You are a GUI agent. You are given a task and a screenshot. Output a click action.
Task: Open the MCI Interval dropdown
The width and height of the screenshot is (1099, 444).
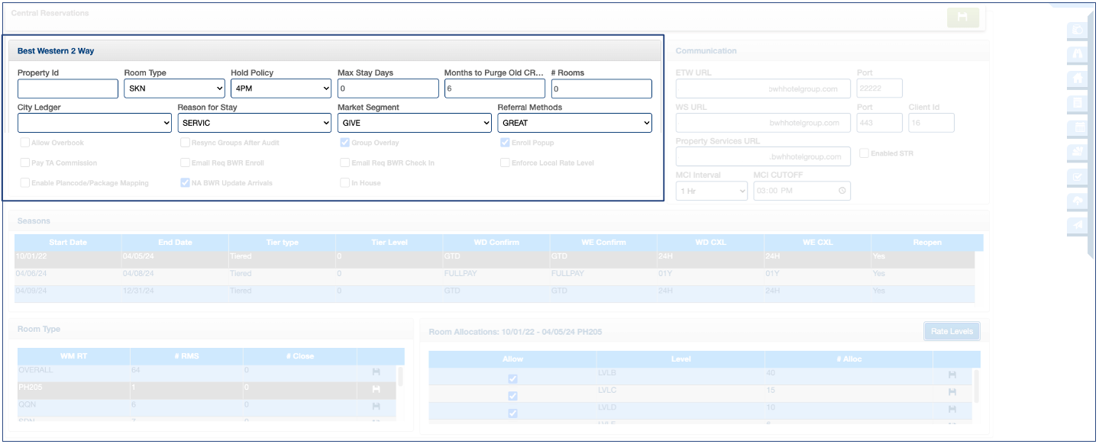pyautogui.click(x=711, y=191)
